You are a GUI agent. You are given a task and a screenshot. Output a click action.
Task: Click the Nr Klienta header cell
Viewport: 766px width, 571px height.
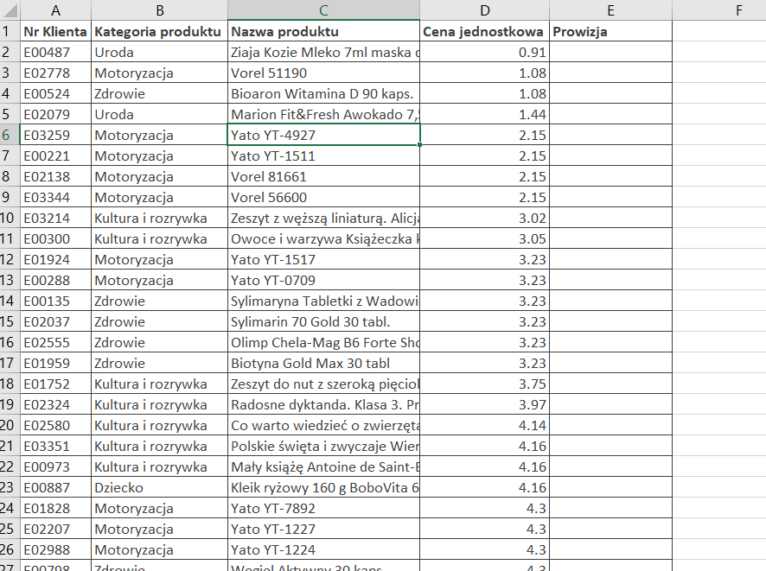[55, 32]
